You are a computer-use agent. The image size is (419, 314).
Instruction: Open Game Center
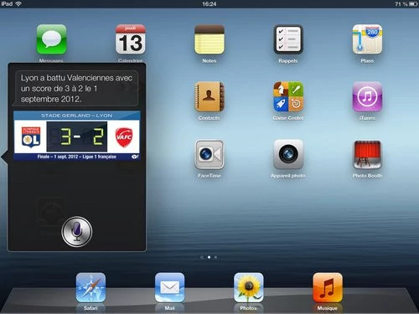[288, 97]
